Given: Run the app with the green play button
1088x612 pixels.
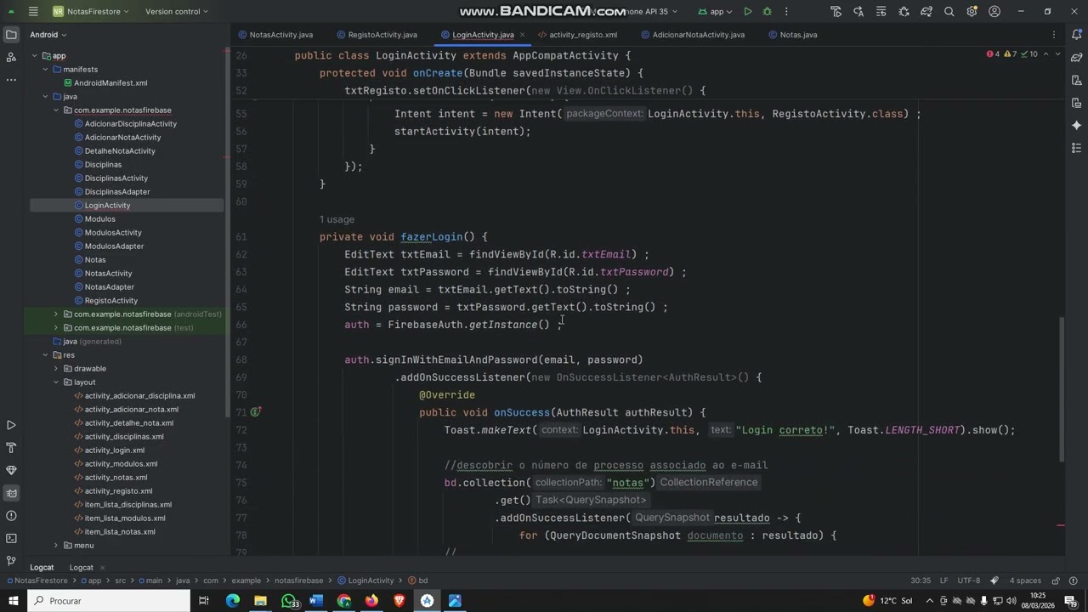Looking at the screenshot, I should point(747,11).
